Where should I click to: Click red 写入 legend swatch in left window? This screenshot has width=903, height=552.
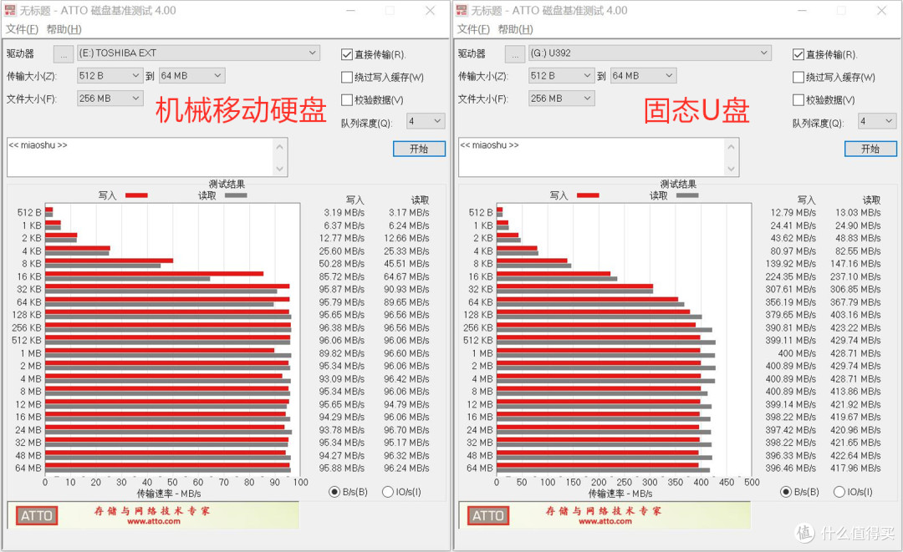tap(136, 195)
